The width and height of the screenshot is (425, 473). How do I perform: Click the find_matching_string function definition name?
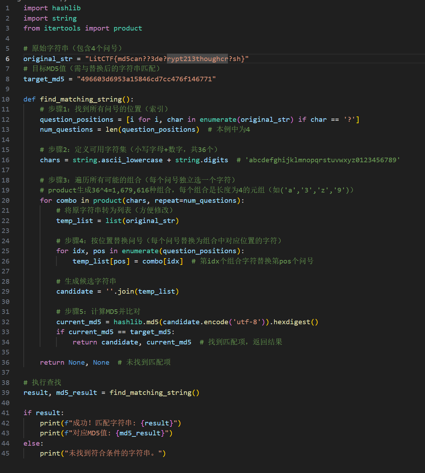point(81,99)
